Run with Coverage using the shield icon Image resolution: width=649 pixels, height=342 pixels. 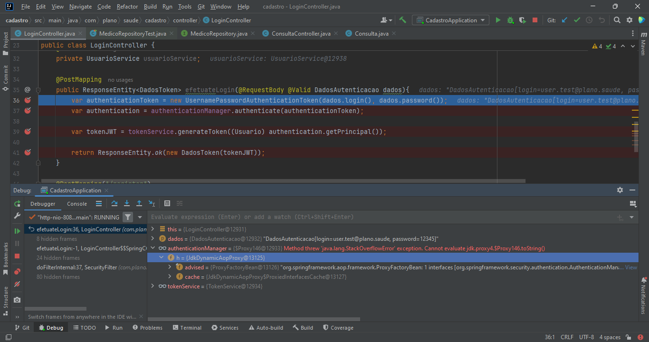[x=523, y=20]
